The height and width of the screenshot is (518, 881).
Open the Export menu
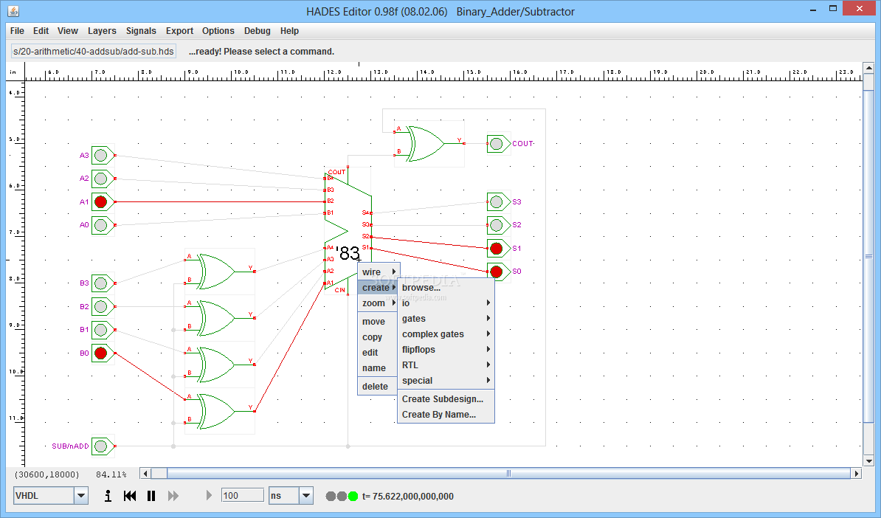pyautogui.click(x=179, y=31)
